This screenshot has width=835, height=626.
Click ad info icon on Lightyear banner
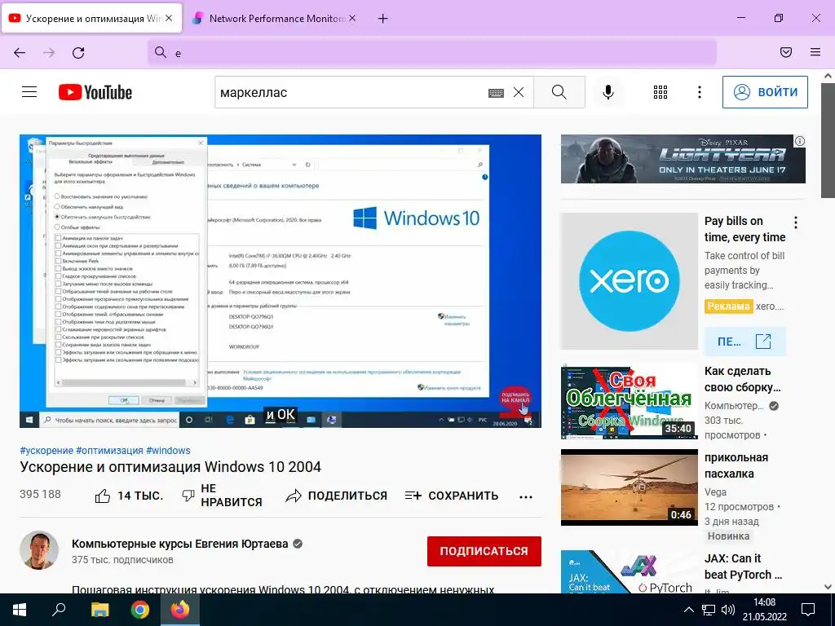pyautogui.click(x=799, y=141)
